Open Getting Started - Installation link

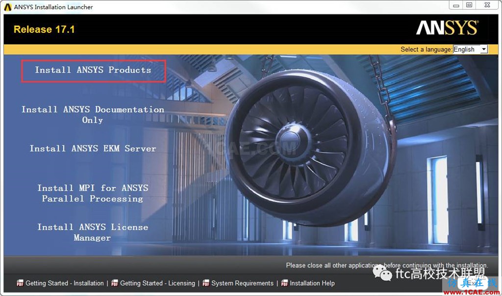tap(65, 283)
